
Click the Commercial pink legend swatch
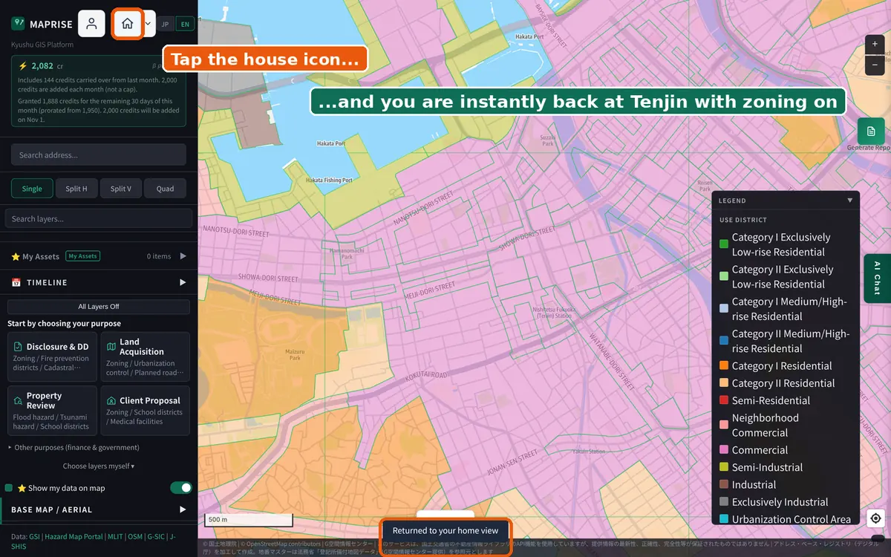point(723,450)
